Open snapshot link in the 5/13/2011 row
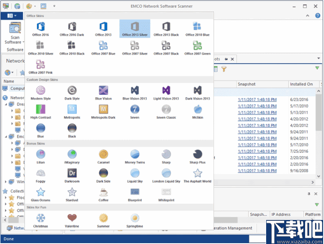 tap(257, 112)
